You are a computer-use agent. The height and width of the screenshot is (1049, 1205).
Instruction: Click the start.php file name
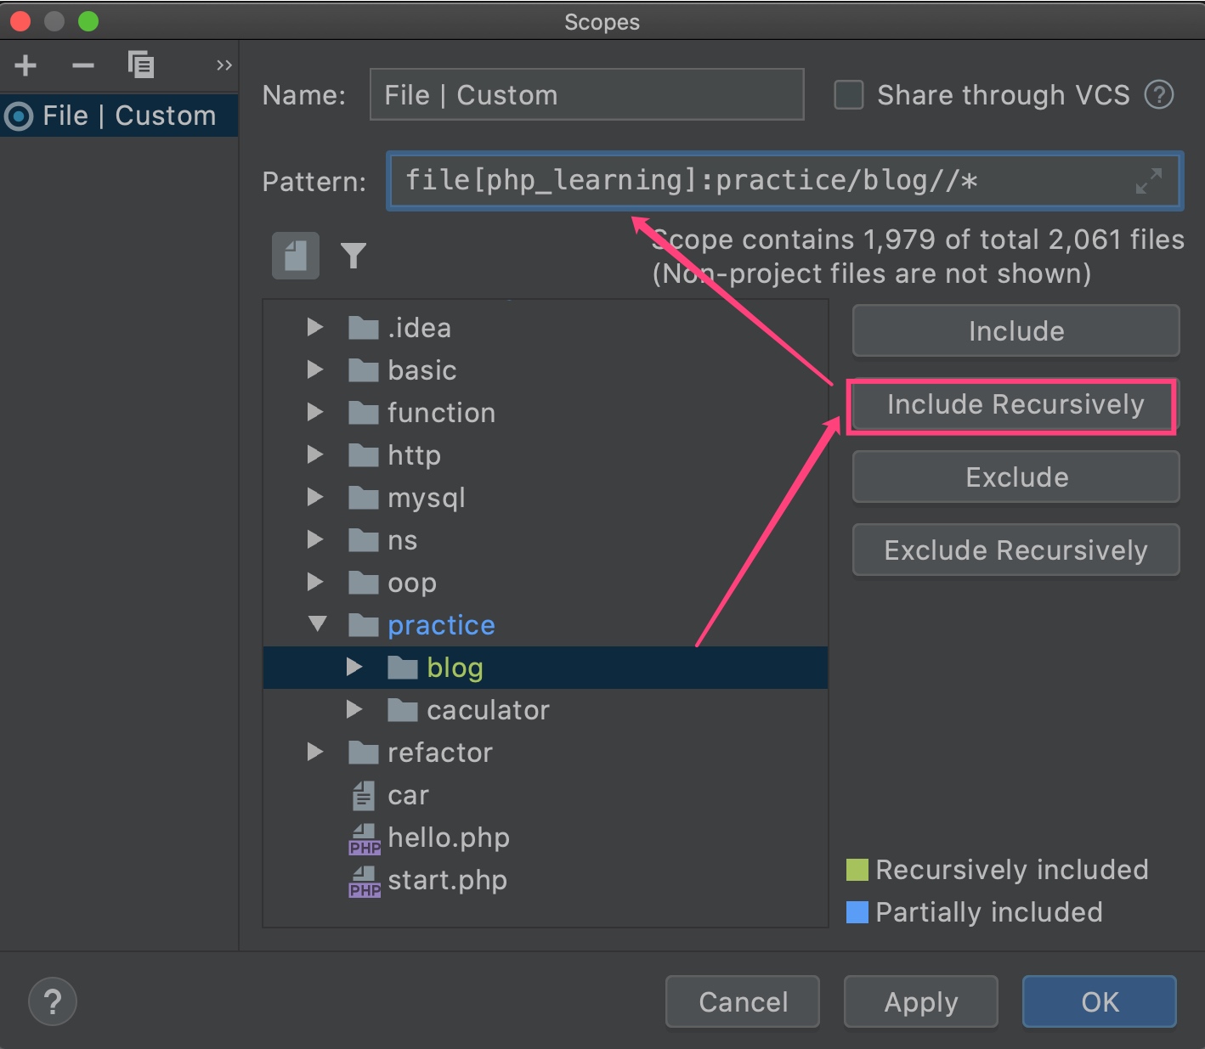(x=447, y=881)
